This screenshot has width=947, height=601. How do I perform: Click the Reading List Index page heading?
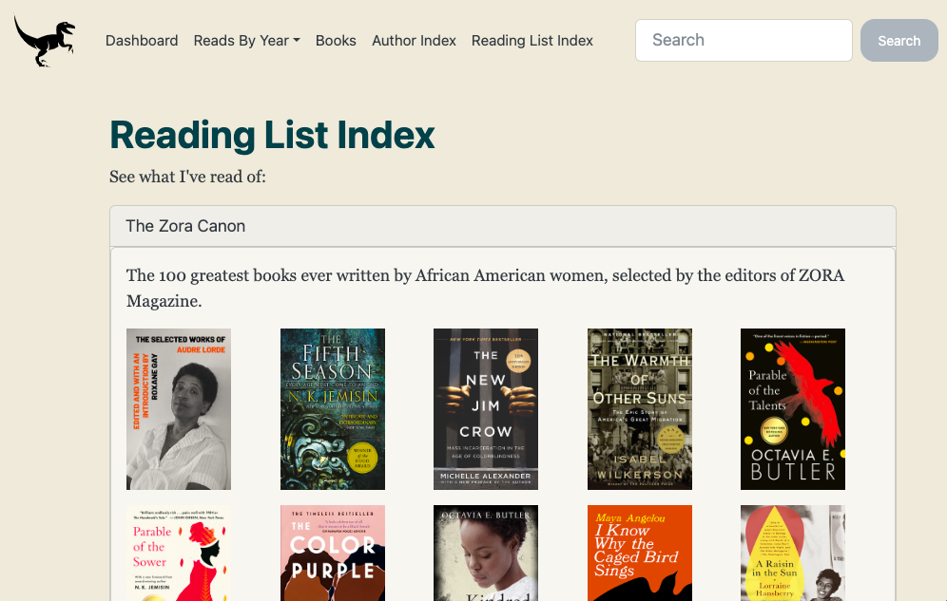(x=272, y=135)
